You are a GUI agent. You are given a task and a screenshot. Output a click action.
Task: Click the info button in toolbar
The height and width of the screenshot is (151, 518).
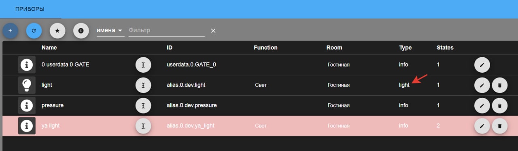pyautogui.click(x=81, y=31)
